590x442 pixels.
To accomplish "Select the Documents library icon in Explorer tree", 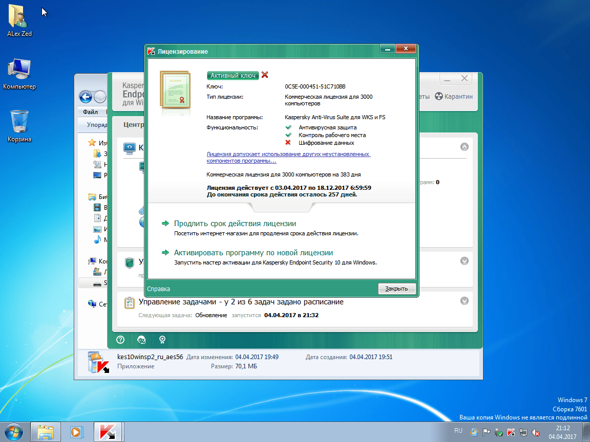I will pos(97,218).
